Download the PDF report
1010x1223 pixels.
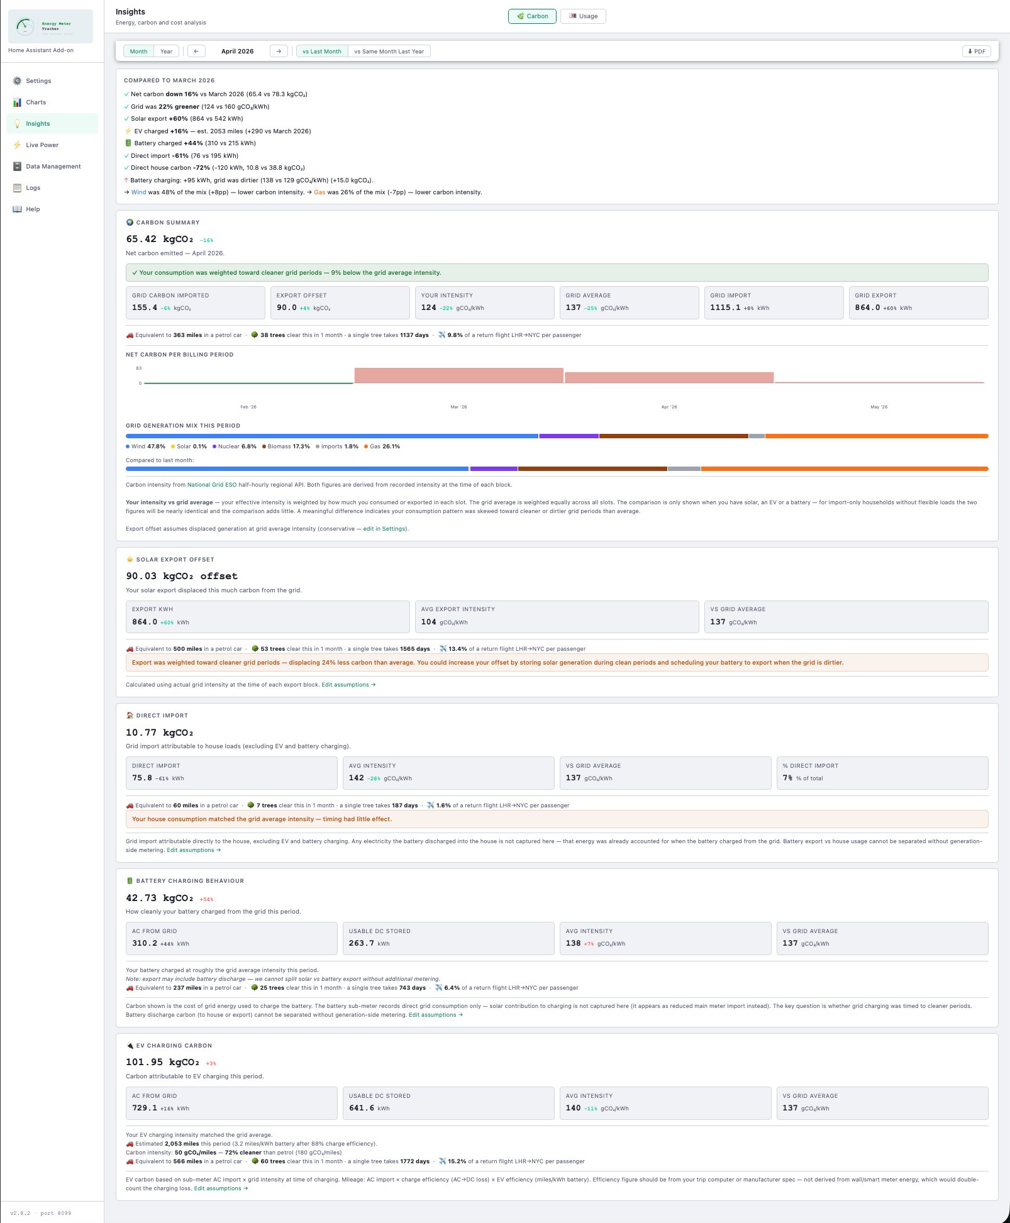976,52
